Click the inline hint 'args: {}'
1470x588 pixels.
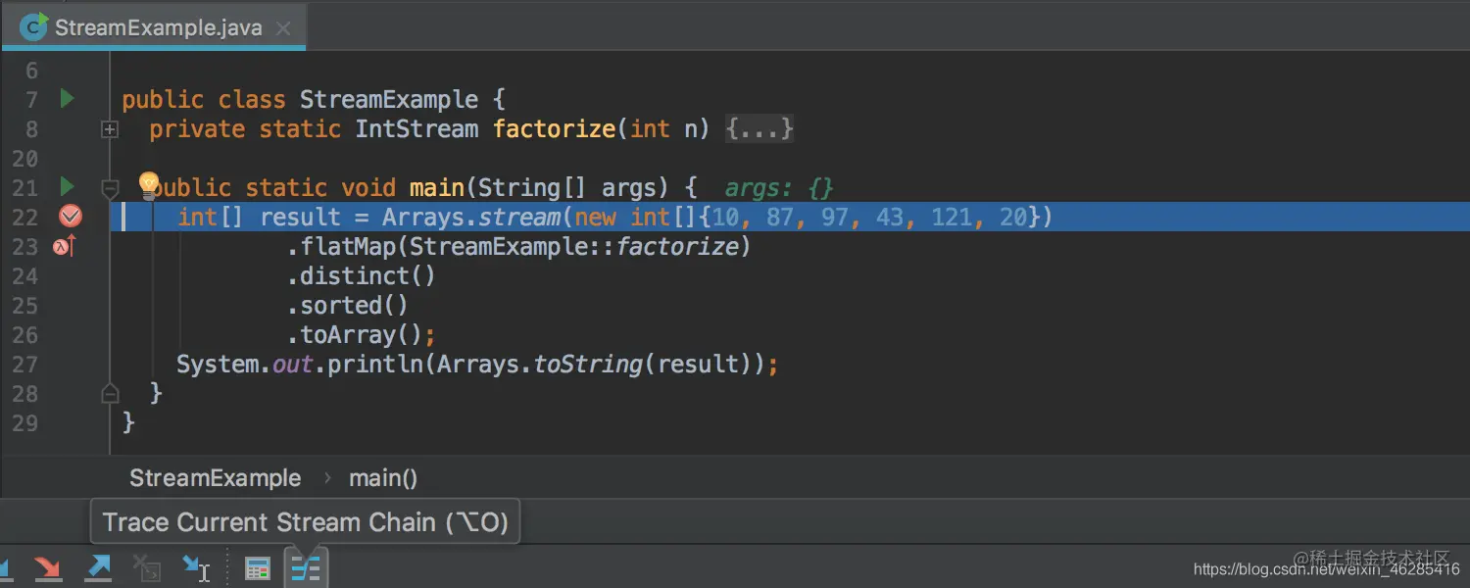click(x=779, y=188)
